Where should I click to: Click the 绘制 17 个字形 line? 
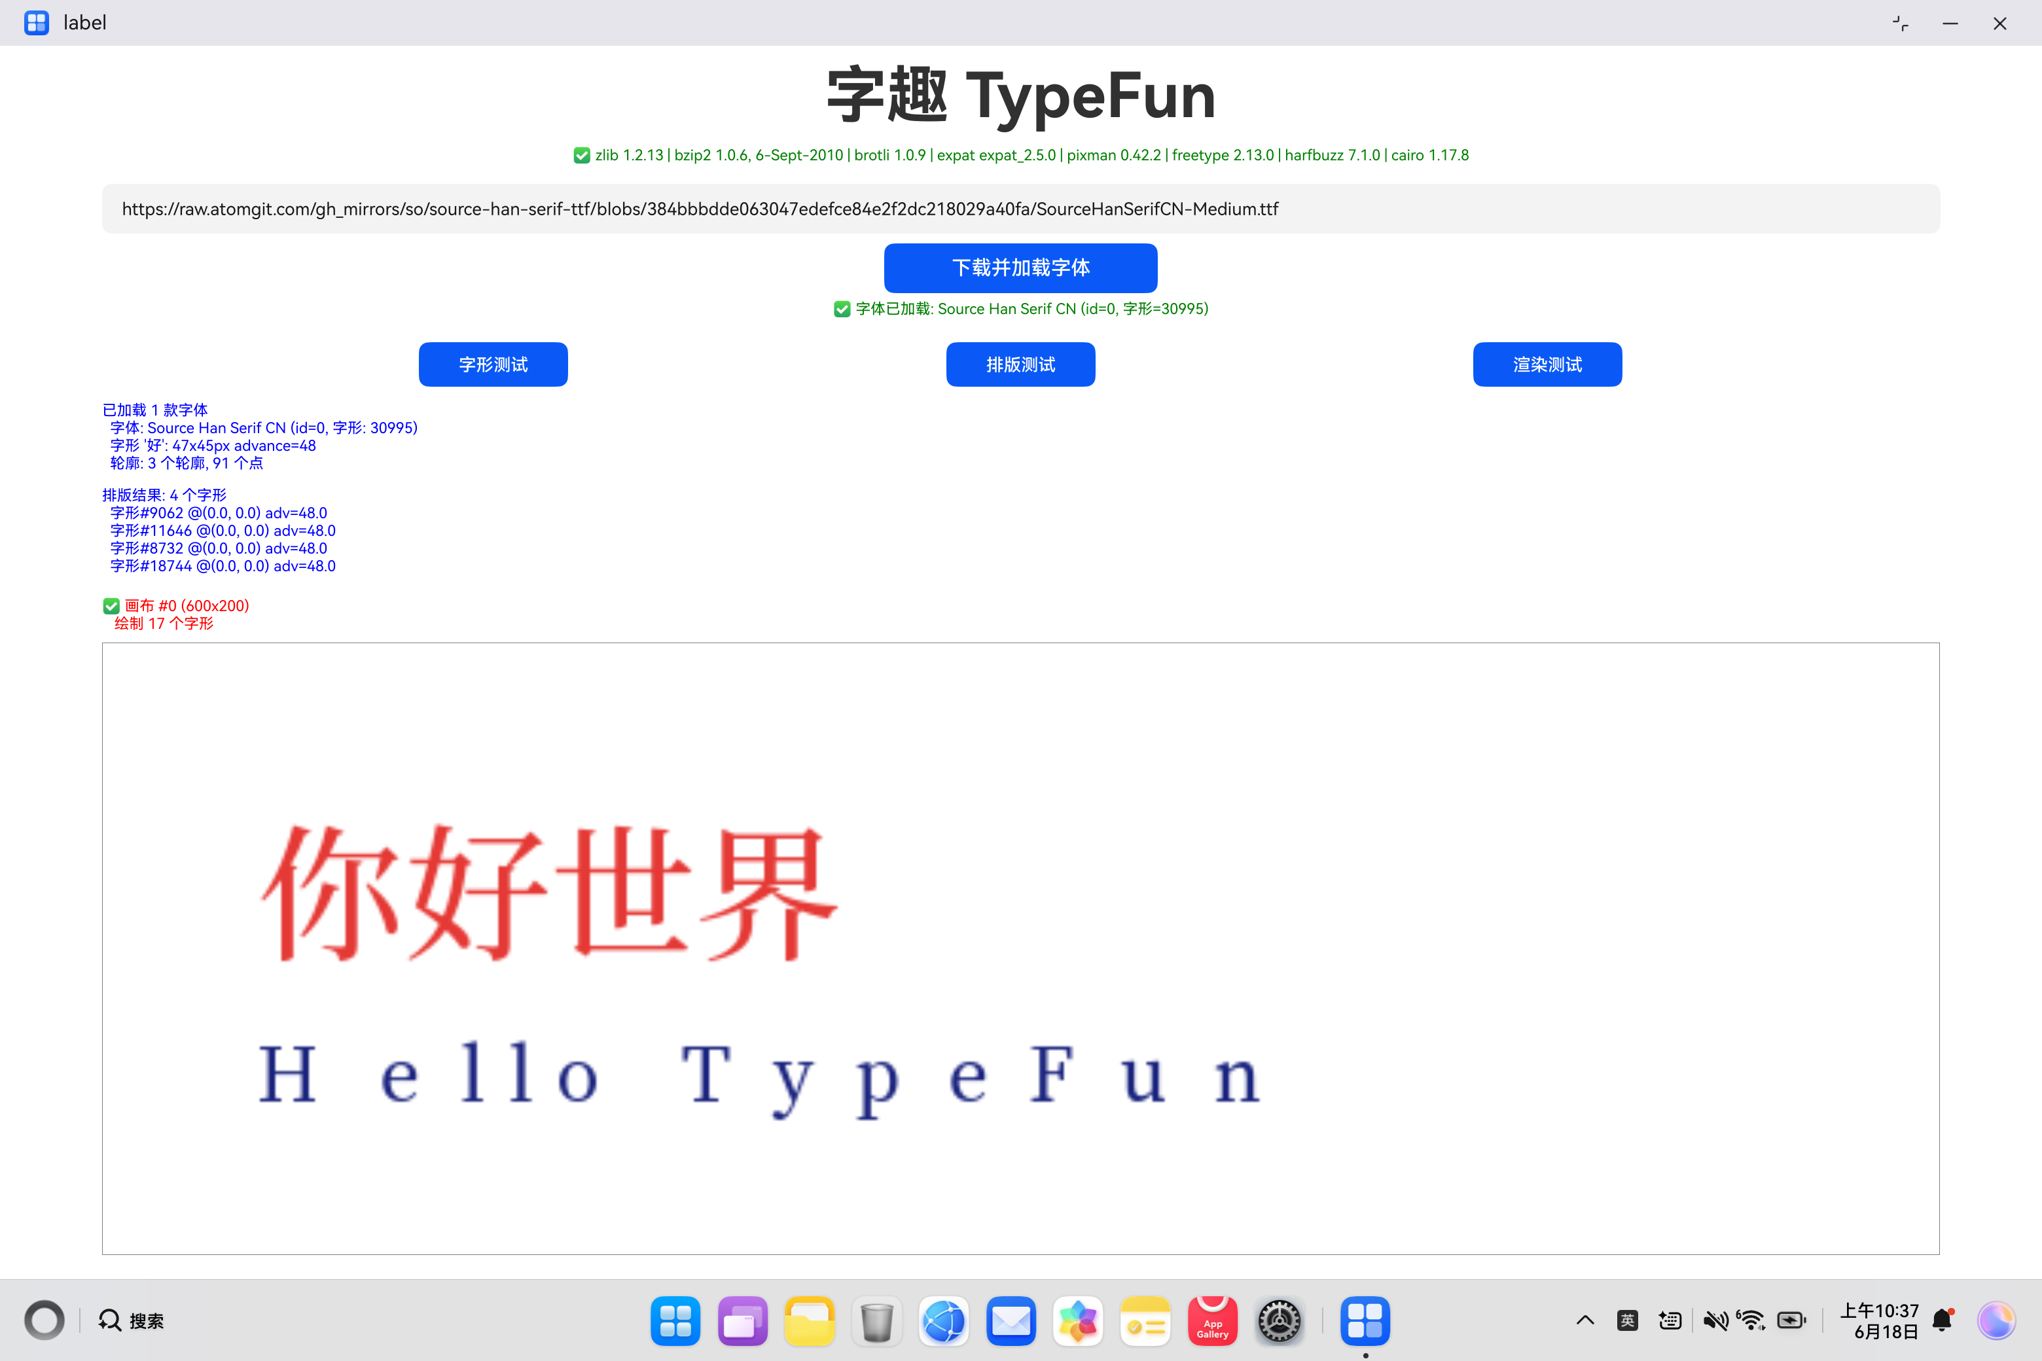pos(163,623)
